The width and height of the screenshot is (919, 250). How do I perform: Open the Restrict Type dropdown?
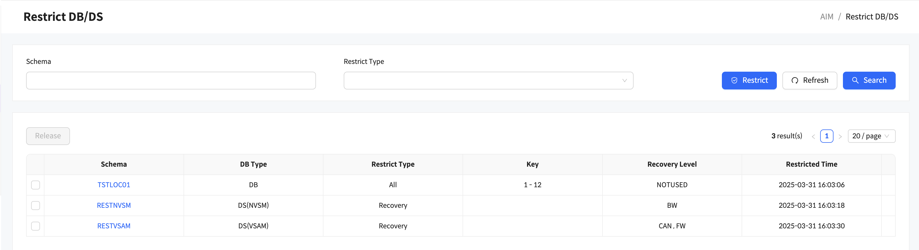point(488,81)
